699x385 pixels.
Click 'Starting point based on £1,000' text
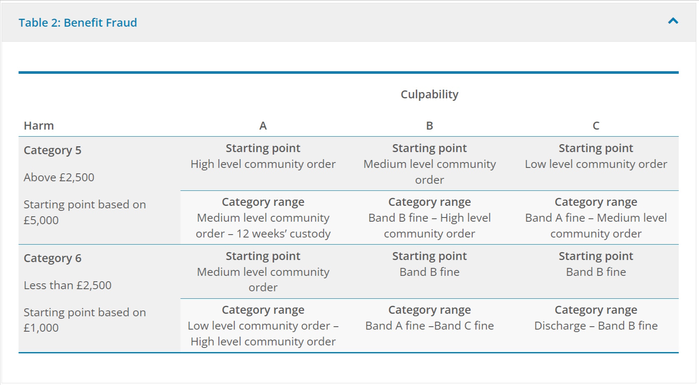85,320
